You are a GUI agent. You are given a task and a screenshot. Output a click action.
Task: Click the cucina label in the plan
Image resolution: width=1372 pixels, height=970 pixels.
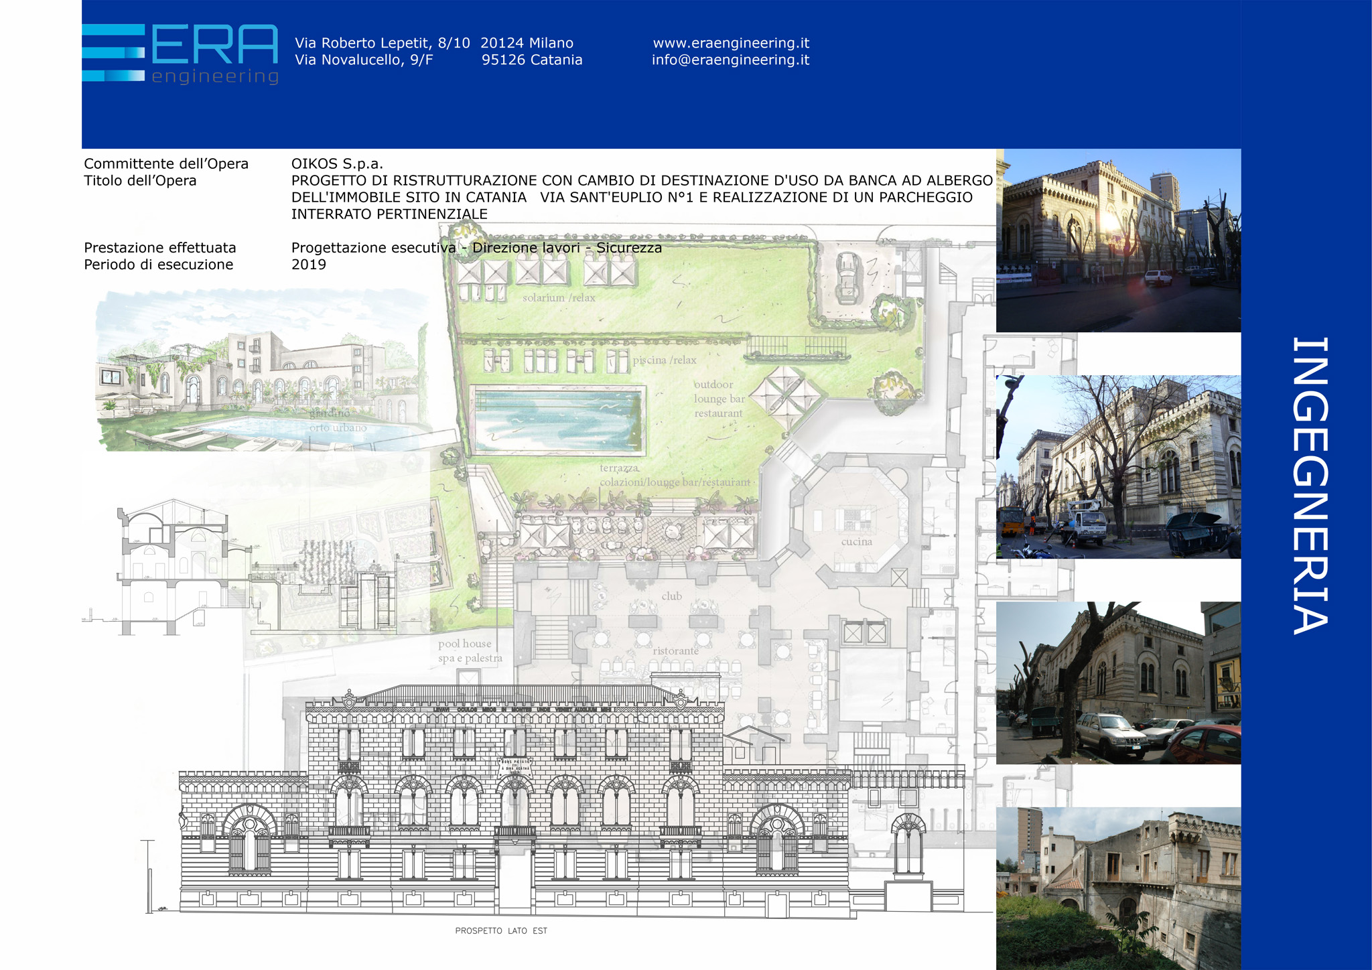coord(856,542)
